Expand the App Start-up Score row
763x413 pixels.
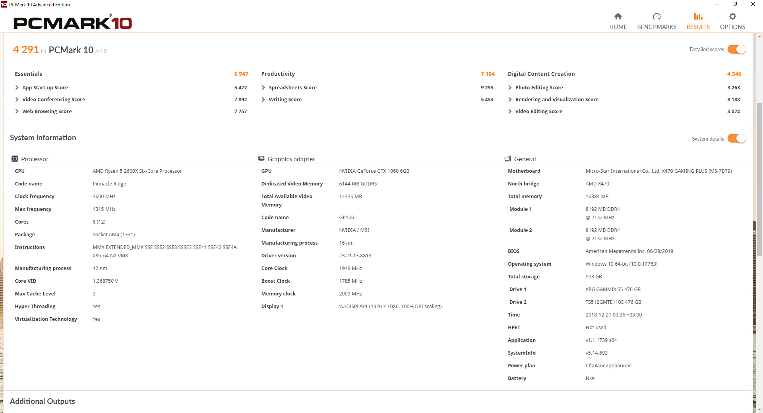(x=17, y=87)
